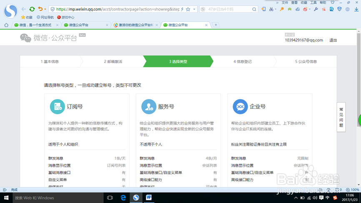Open the Windows Start menu
Screen dimensions: 361x203
tap(6, 198)
